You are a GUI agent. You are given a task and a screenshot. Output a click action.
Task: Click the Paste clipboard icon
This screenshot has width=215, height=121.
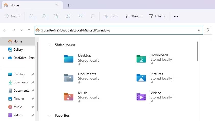coord(56,16)
